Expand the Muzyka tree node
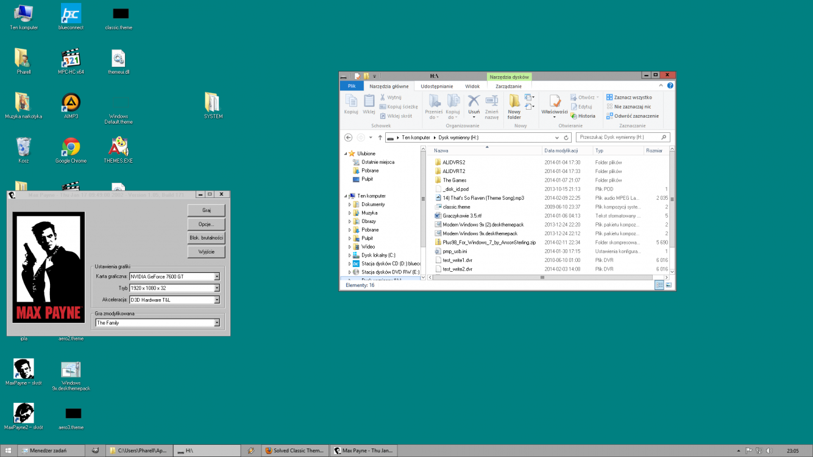This screenshot has height=457, width=813. (350, 213)
